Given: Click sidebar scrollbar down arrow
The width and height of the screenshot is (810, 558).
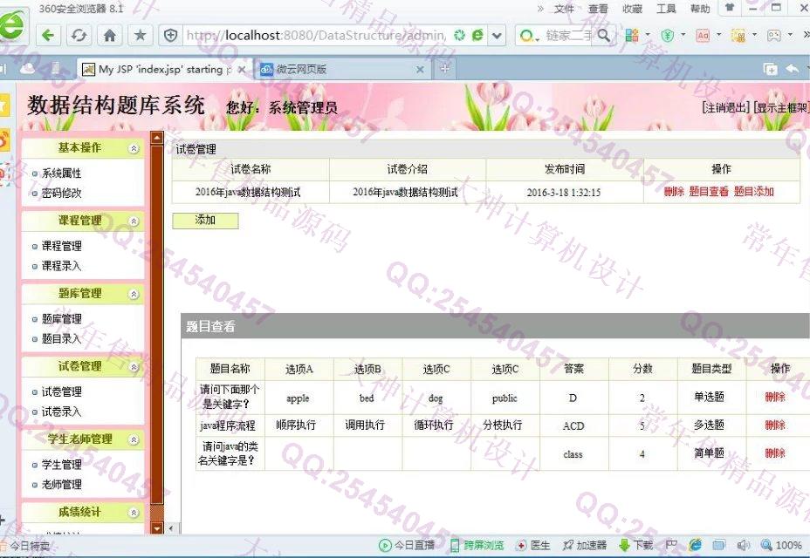Looking at the screenshot, I should pos(157,528).
